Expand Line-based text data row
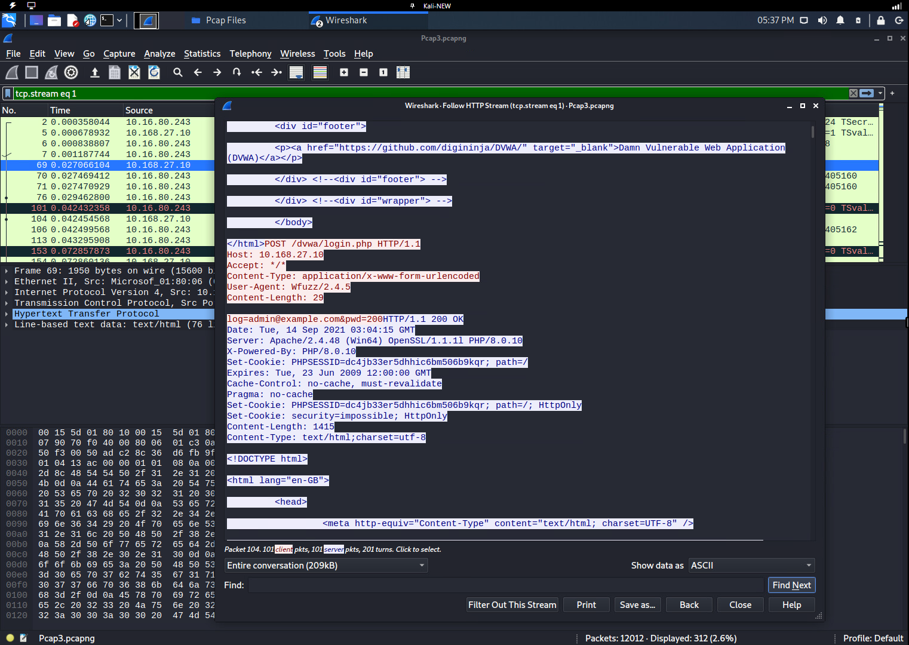Image resolution: width=909 pixels, height=645 pixels. tap(7, 324)
